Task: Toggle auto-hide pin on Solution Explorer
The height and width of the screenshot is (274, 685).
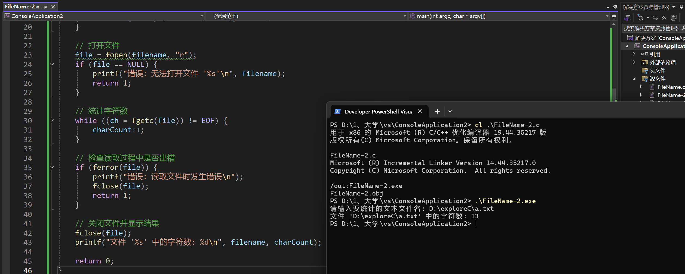Action: point(681,7)
